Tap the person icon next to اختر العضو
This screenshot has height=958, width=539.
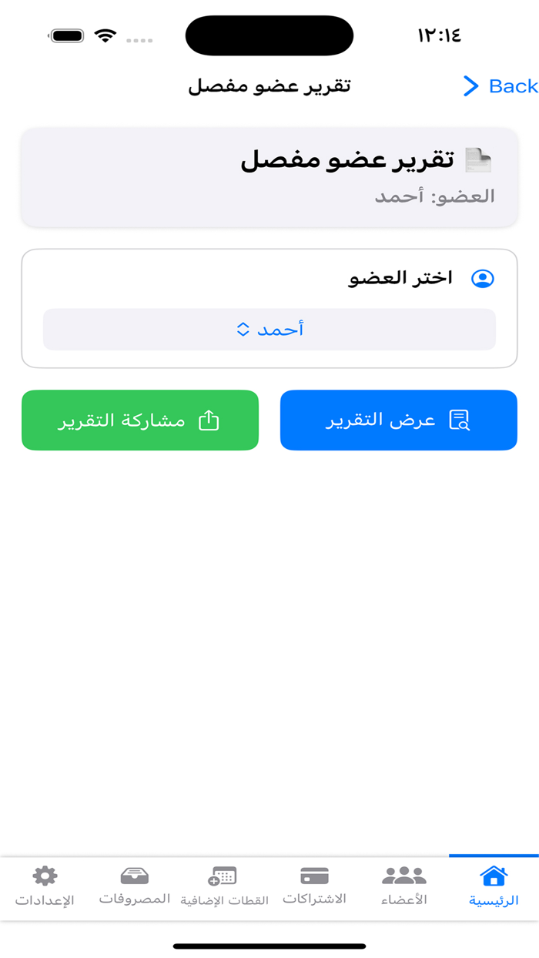[484, 278]
